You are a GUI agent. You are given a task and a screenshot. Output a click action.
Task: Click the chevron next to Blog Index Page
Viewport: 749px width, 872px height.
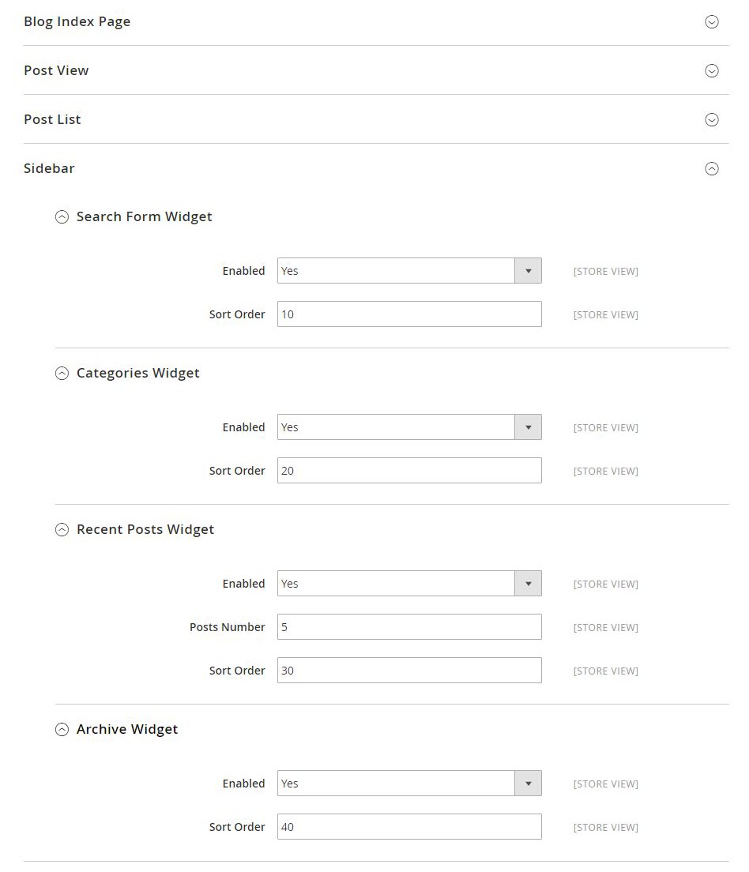[712, 22]
